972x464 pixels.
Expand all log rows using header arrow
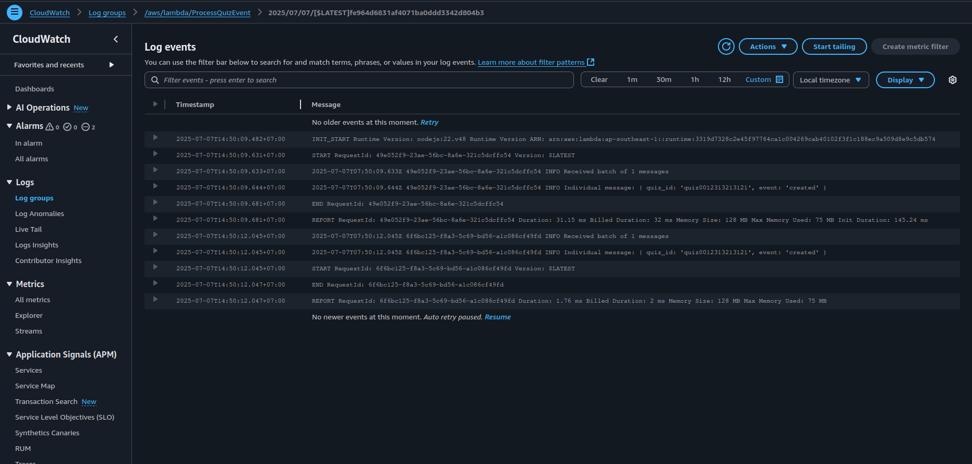point(155,104)
